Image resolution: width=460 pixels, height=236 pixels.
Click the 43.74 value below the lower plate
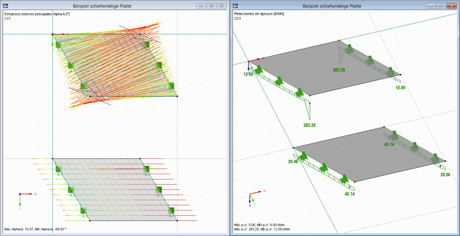pyautogui.click(x=349, y=194)
